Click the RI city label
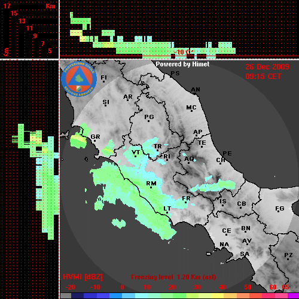This screenshot has height=299, width=299. point(167,156)
